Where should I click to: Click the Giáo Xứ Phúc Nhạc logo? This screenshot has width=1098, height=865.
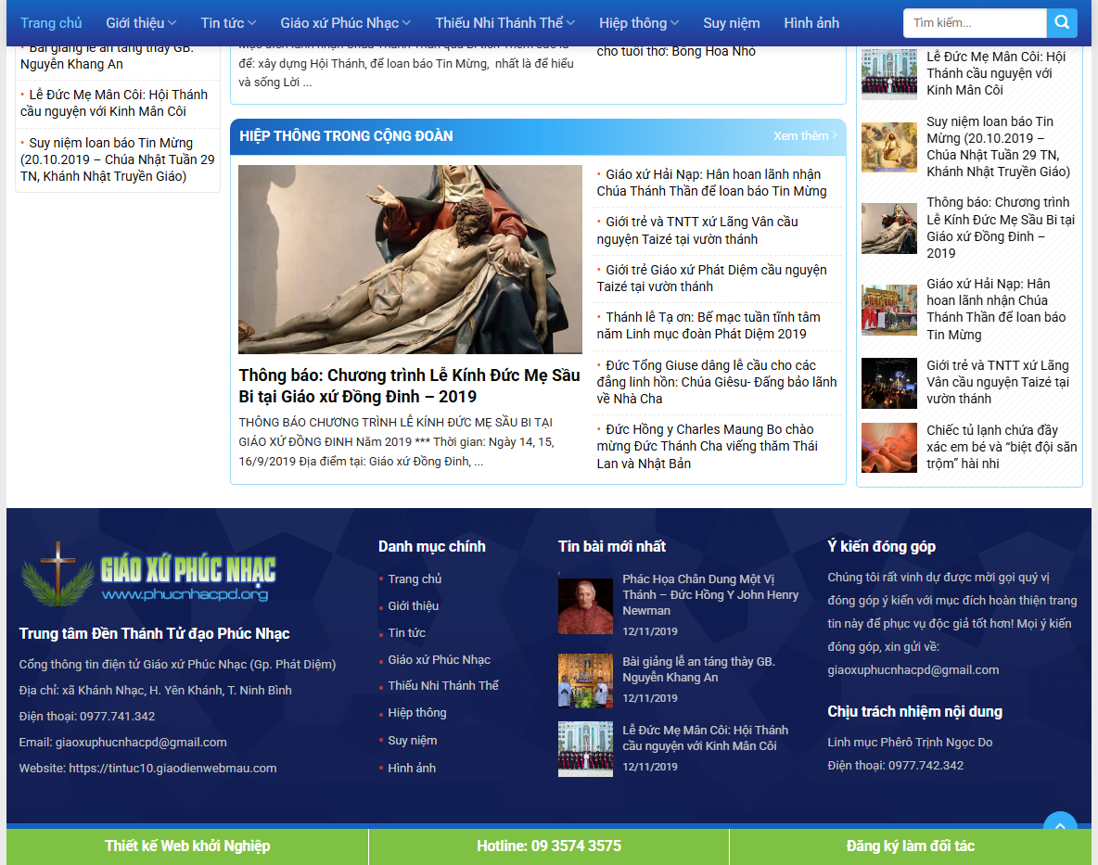(x=148, y=575)
